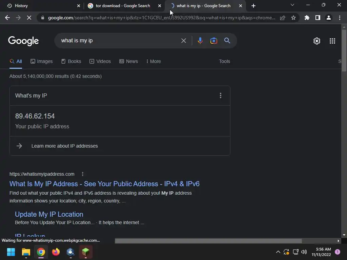Click the scroll down arrow
The width and height of the screenshot is (347, 260).
click(344, 235)
